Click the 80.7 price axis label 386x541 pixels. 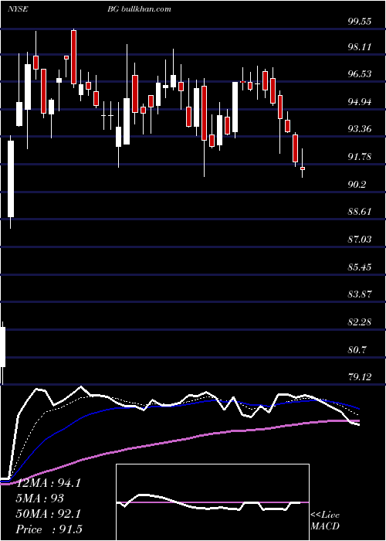coord(357,349)
